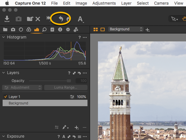Open the Color tool tab icon
This screenshot has height=140, width=186.
(28, 29)
